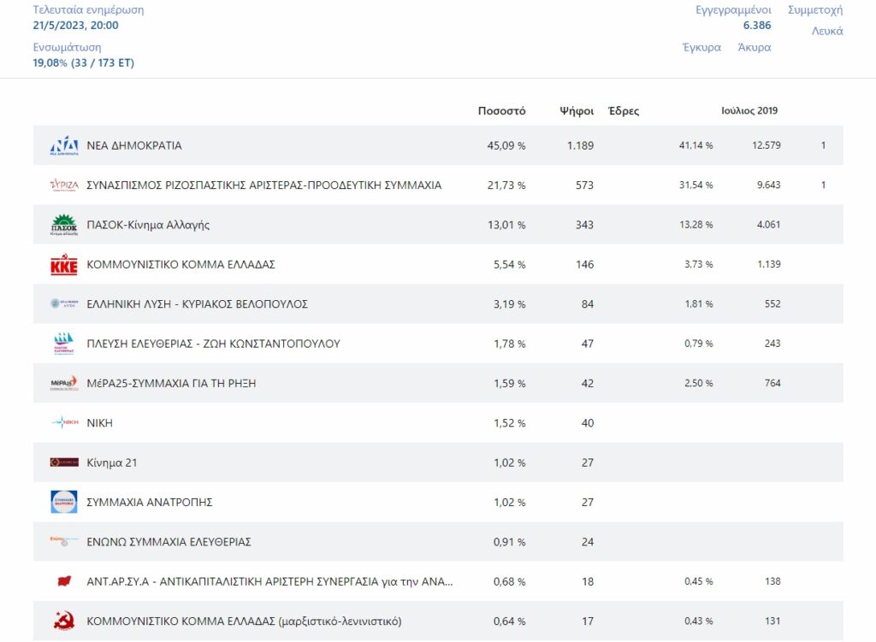This screenshot has height=642, width=876.
Task: Select the Ιούλιος 2019 column header
Action: (749, 110)
